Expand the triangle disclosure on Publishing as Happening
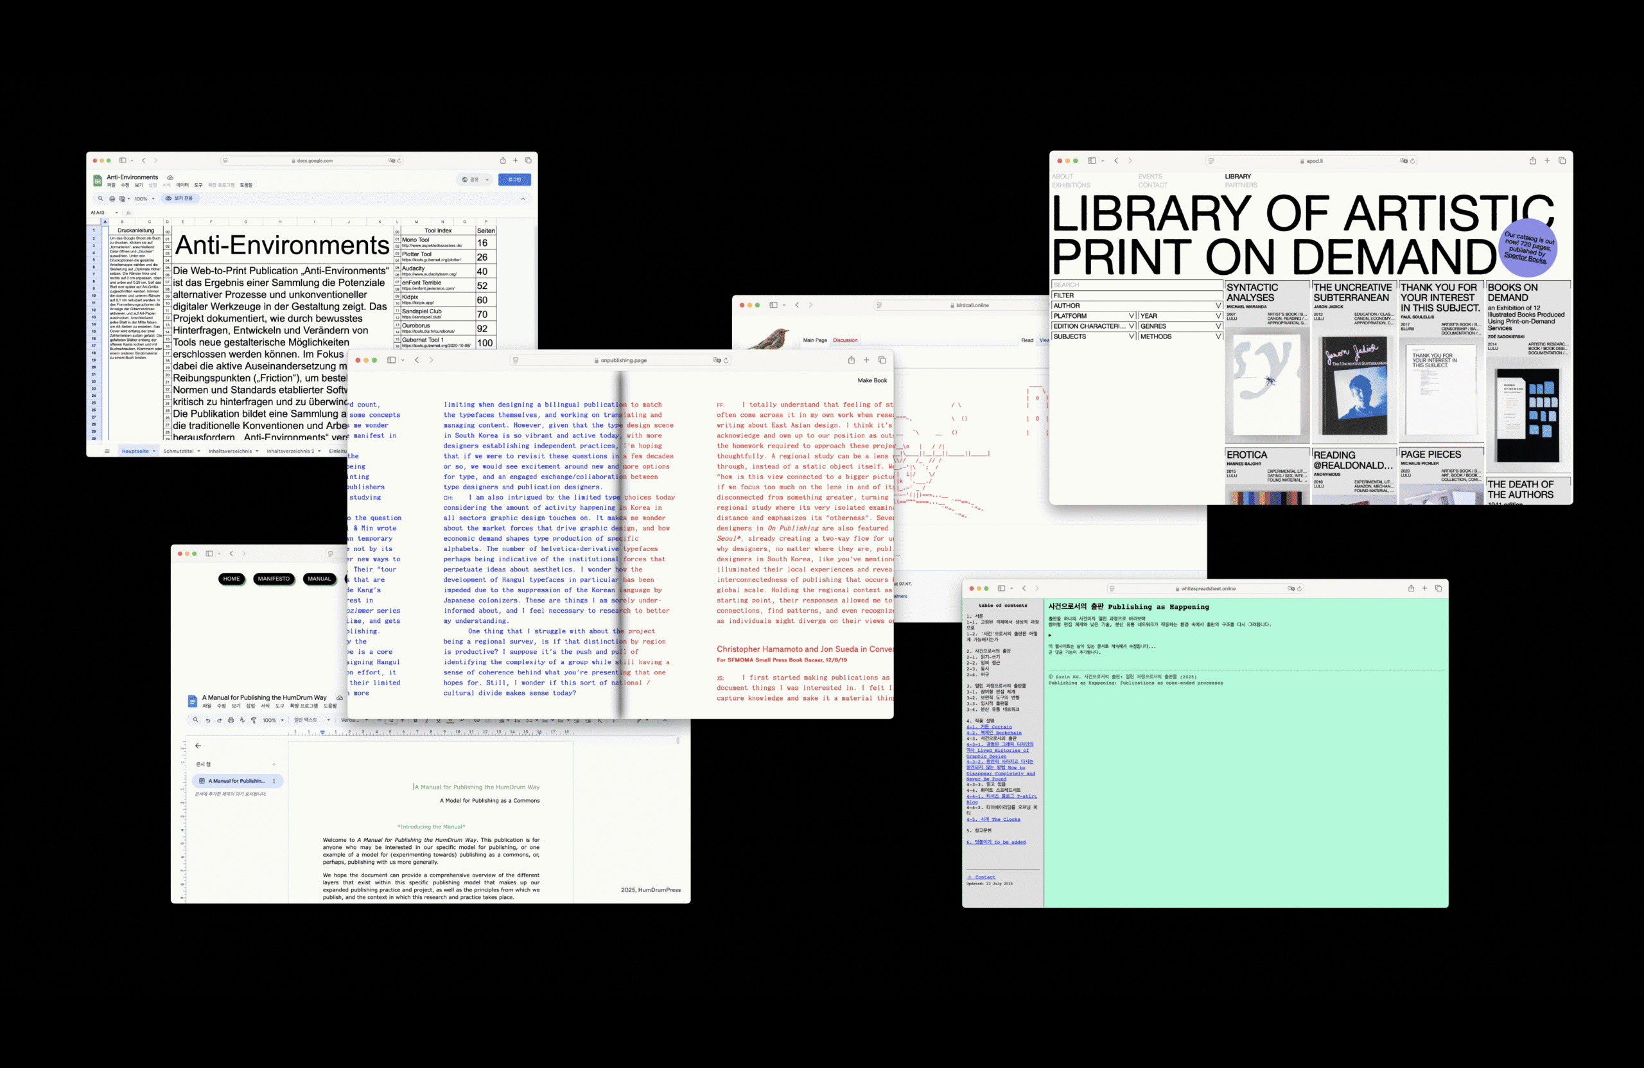This screenshot has height=1068, width=1644. (1050, 635)
